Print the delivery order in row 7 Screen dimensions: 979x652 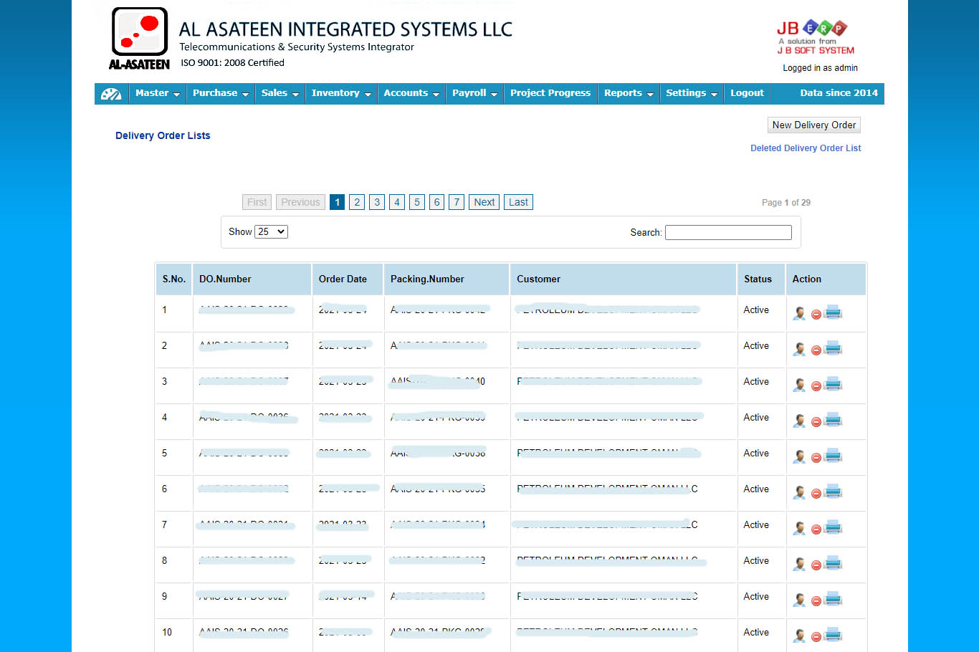coord(833,527)
